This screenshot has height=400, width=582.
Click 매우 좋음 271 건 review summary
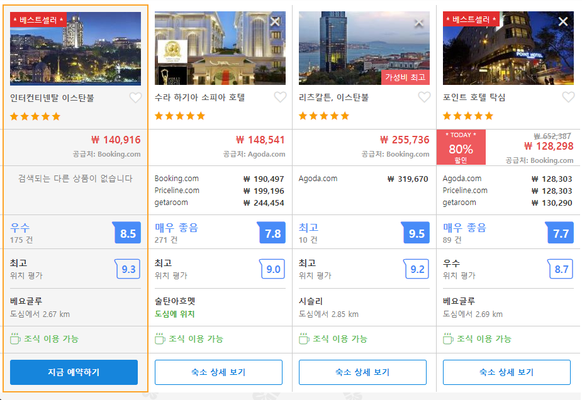(177, 233)
